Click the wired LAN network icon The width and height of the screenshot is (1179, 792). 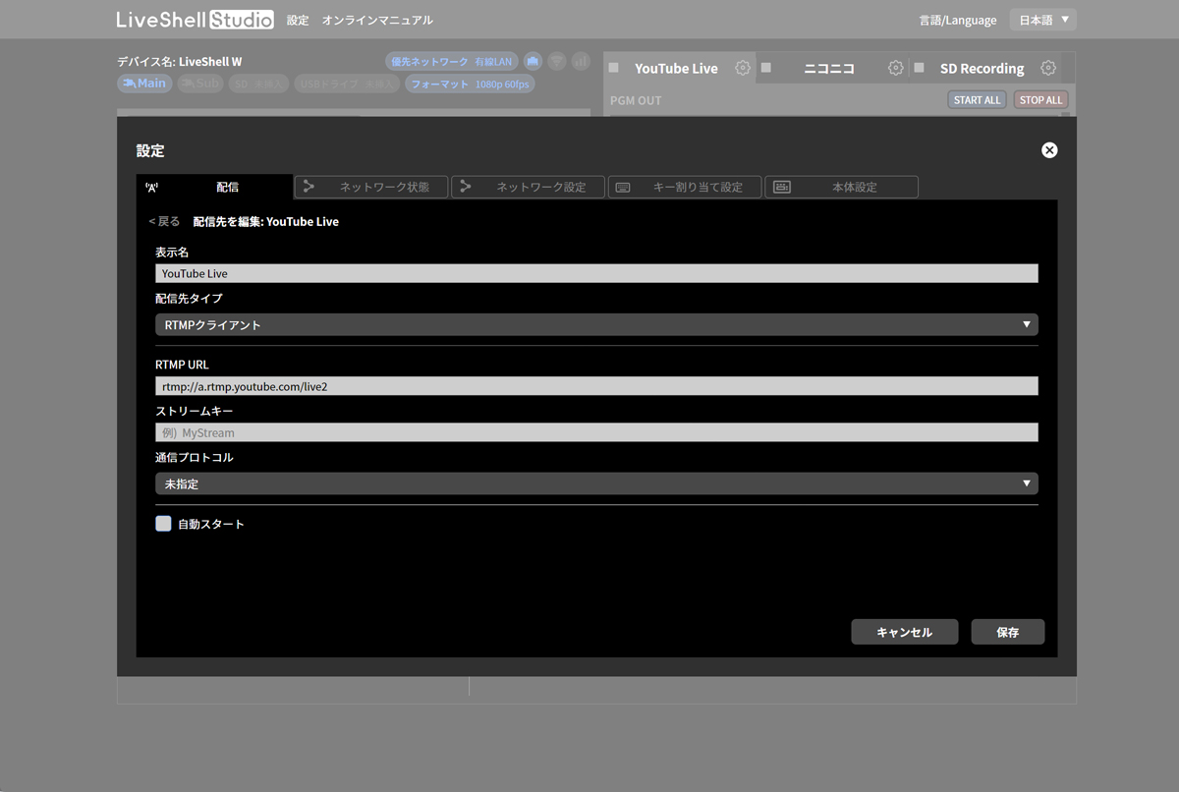click(532, 62)
